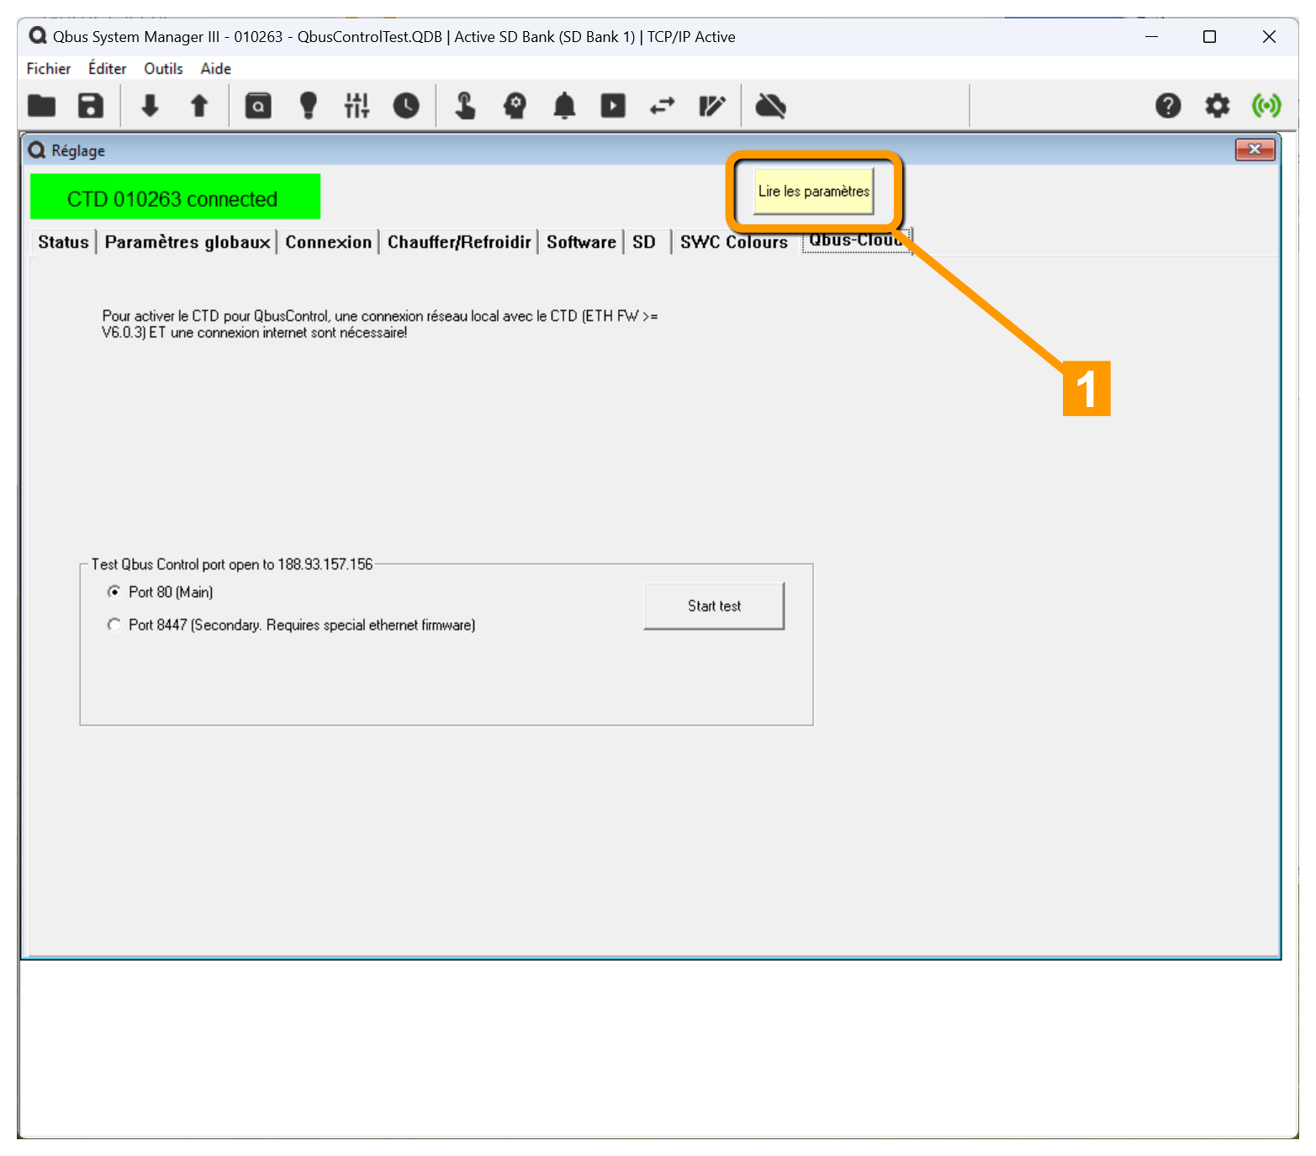Switch to the Chauffer/Refroidir tab
Screen dimensions: 1316x1156
pos(459,242)
